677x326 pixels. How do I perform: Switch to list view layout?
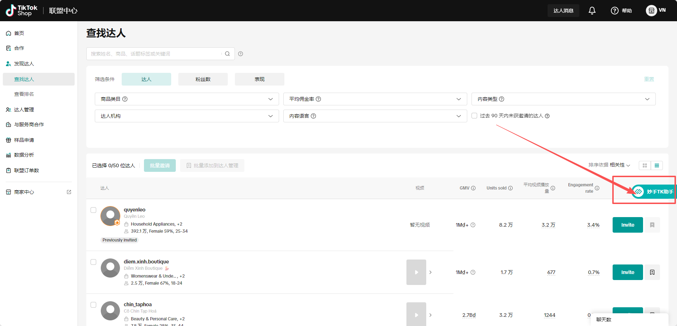pos(657,165)
